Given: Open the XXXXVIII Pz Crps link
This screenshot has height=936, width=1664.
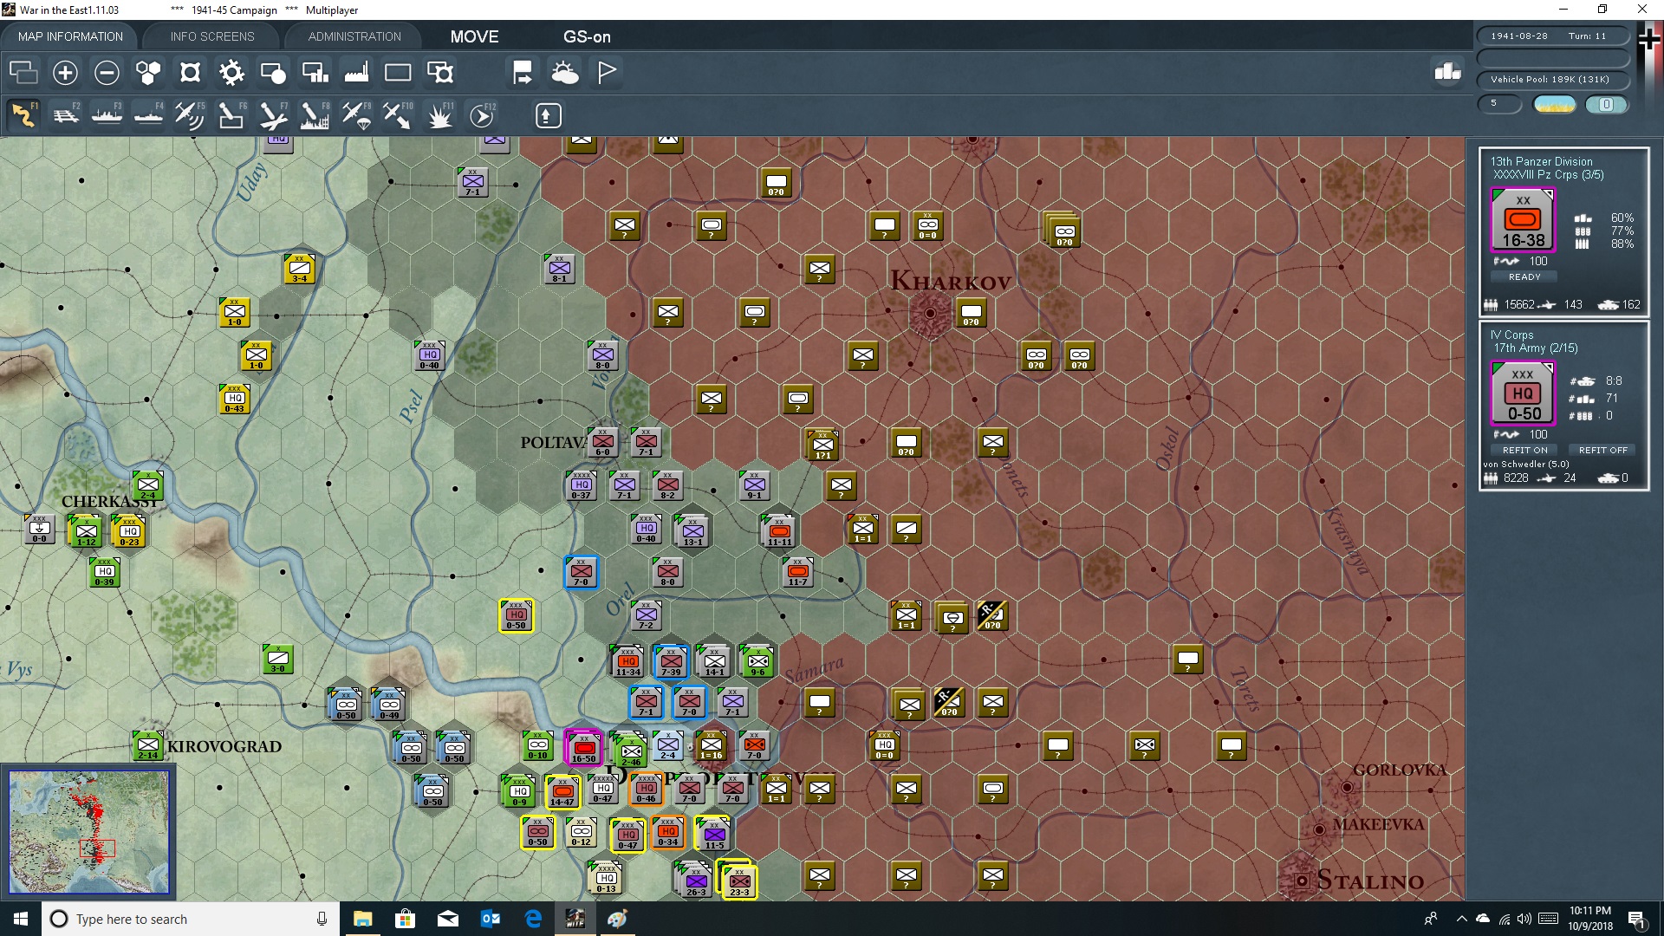Looking at the screenshot, I should tap(1548, 174).
